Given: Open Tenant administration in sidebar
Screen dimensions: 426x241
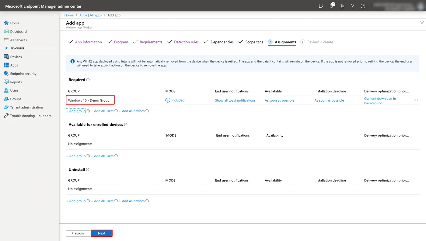Looking at the screenshot, I should coord(26,107).
